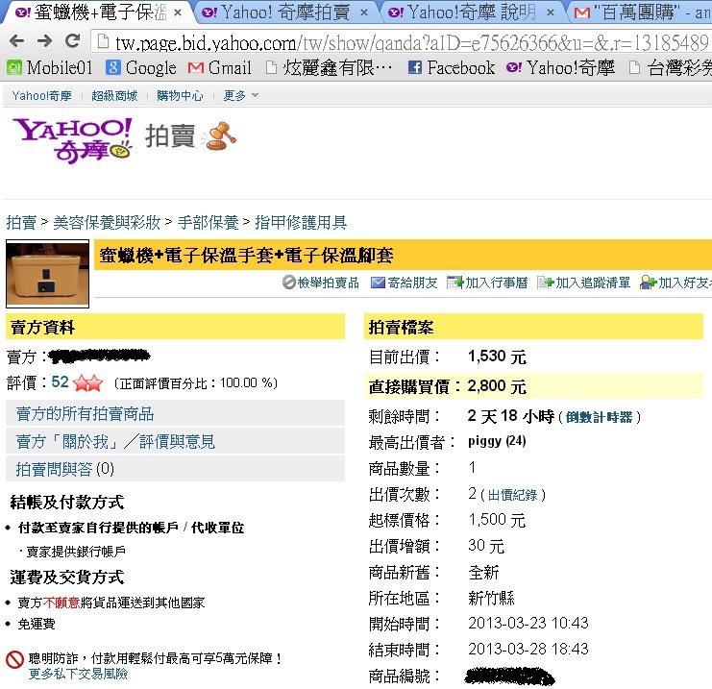Open 拍賣問與答 (0) link
The image size is (712, 689).
[x=65, y=469]
